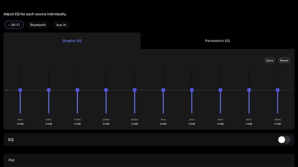Click the 63Hz band slider handle
Screen dimensions: 298x167
pos(49,90)
